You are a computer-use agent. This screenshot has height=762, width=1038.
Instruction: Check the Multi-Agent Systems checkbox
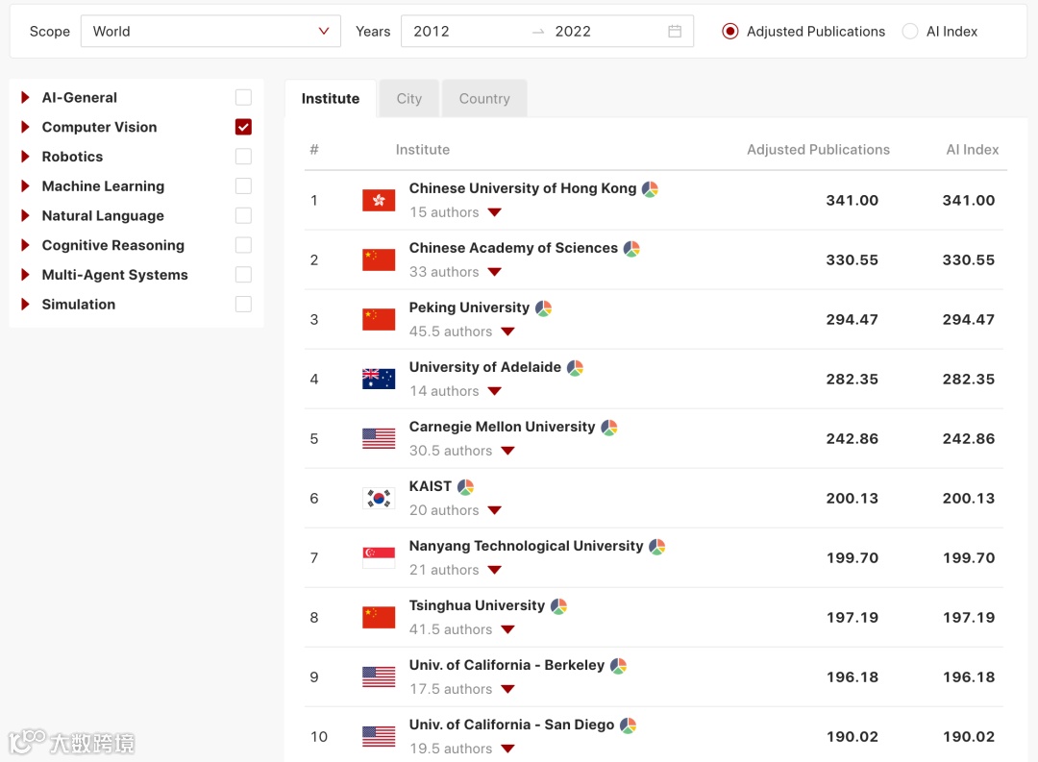click(243, 275)
